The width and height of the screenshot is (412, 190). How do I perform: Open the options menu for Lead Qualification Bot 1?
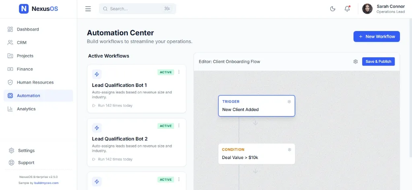pyautogui.click(x=179, y=72)
